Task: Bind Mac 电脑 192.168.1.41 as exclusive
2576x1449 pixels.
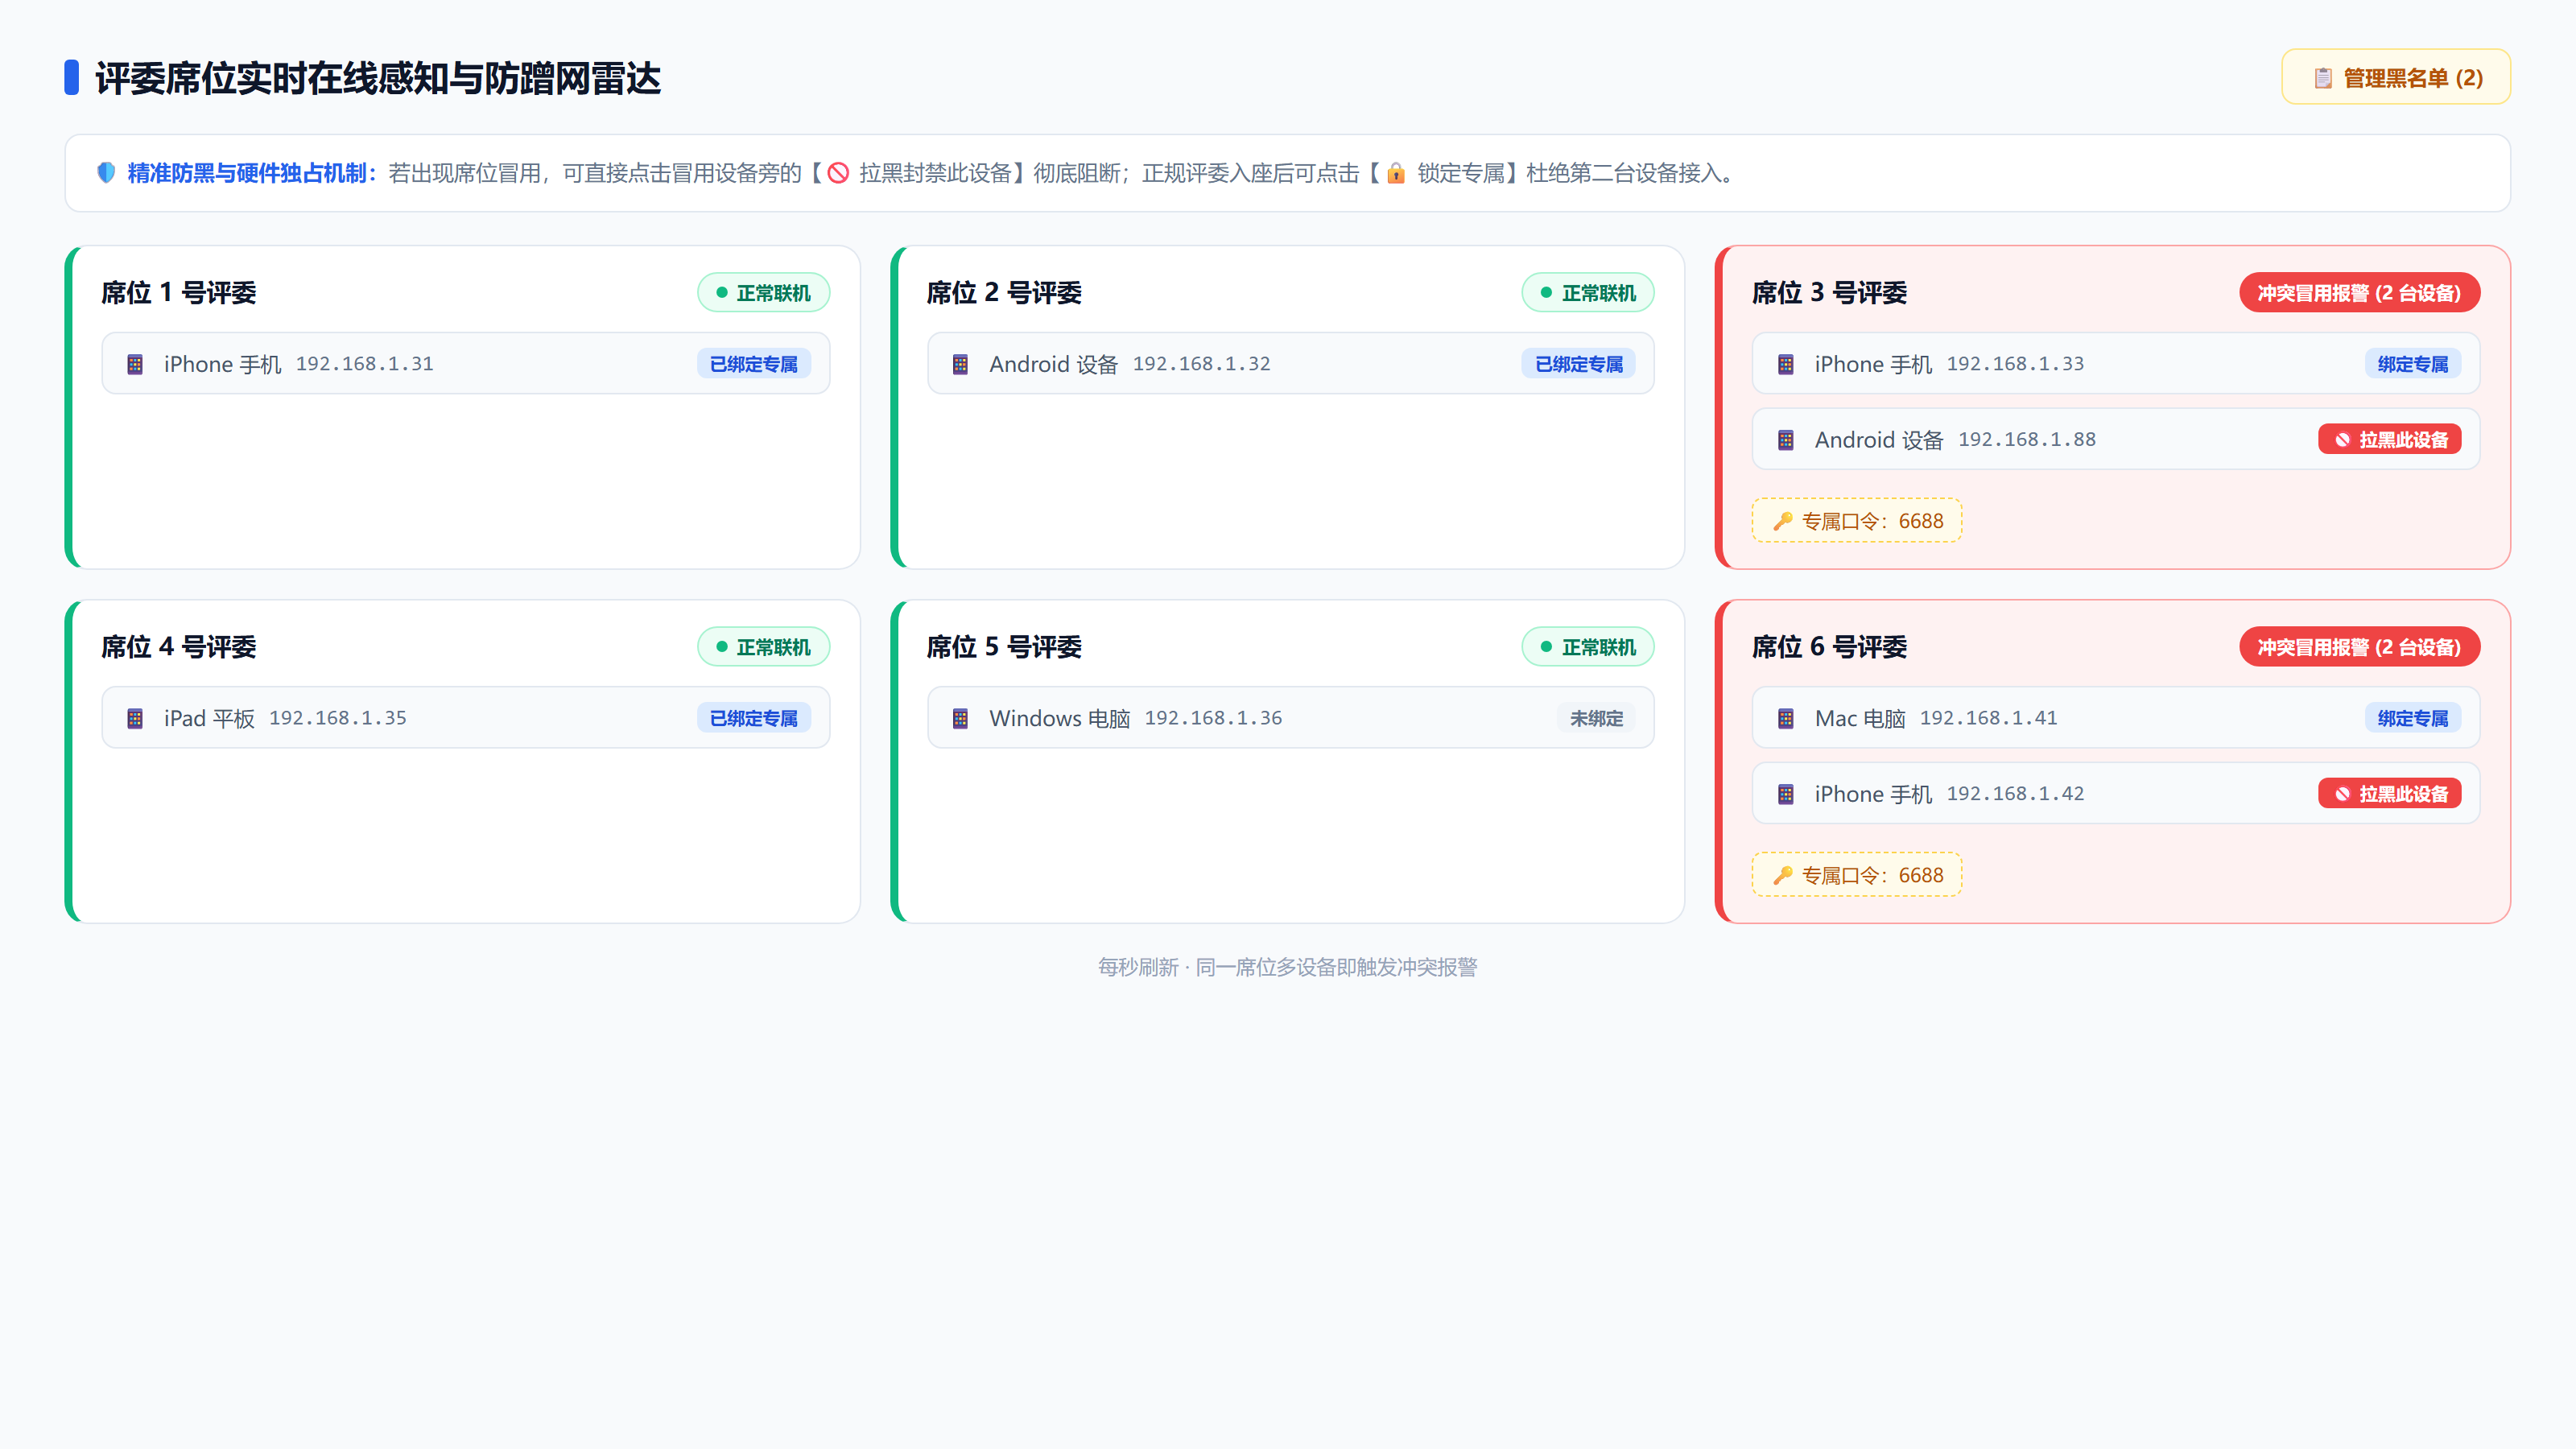Action: [x=2412, y=718]
